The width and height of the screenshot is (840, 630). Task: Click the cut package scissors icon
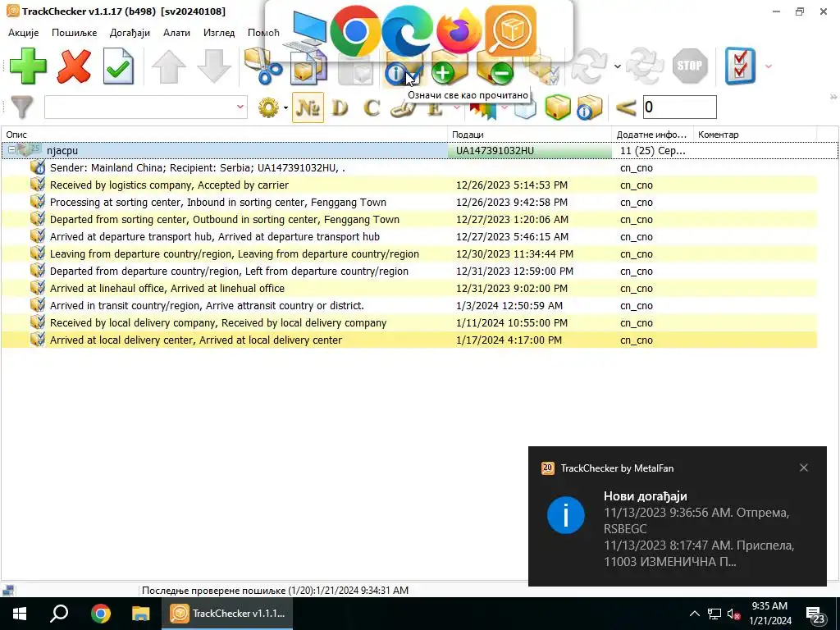pyautogui.click(x=263, y=66)
